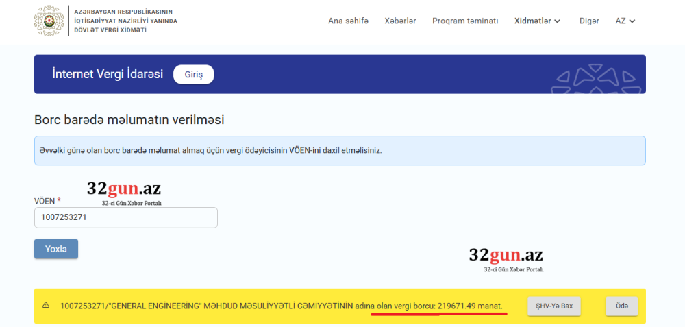Click the GENERAL ENGİNEERİNG company name text
The width and height of the screenshot is (685, 327).
(x=153, y=306)
